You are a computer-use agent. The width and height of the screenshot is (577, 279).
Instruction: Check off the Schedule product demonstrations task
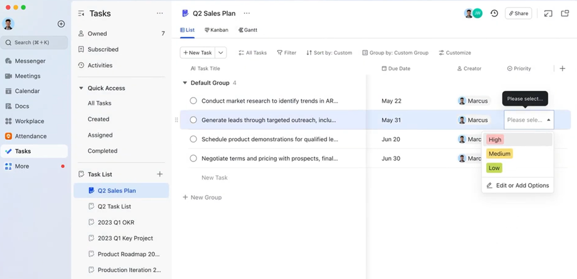193,139
